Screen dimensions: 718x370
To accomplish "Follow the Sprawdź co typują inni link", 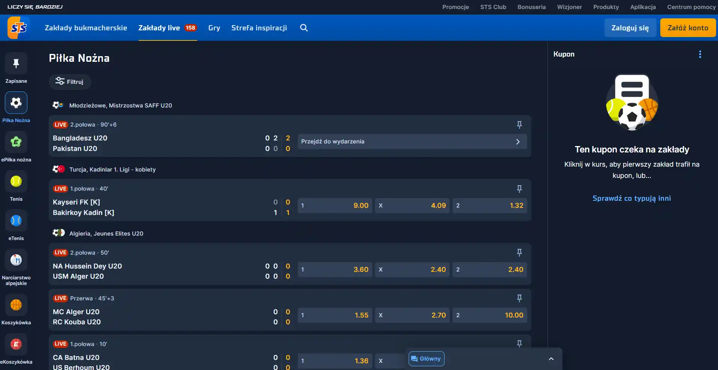I will coord(632,198).
